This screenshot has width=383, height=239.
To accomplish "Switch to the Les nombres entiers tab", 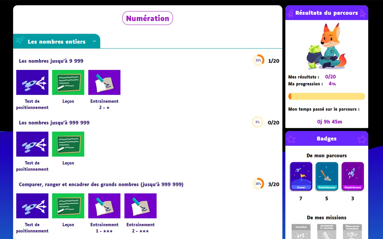I will 57,41.
